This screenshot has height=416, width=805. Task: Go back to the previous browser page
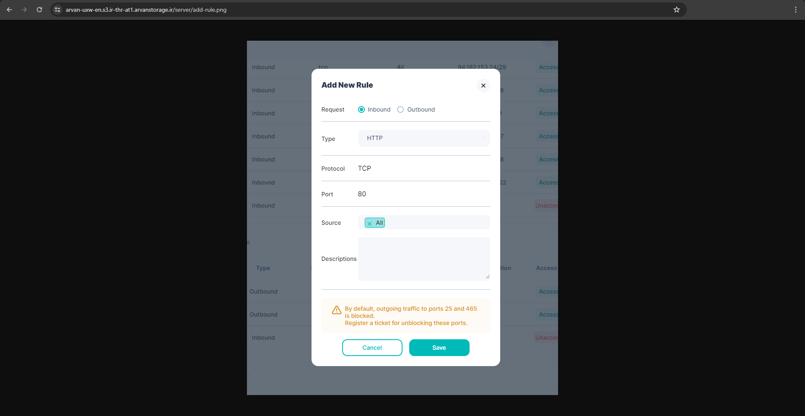(x=9, y=10)
